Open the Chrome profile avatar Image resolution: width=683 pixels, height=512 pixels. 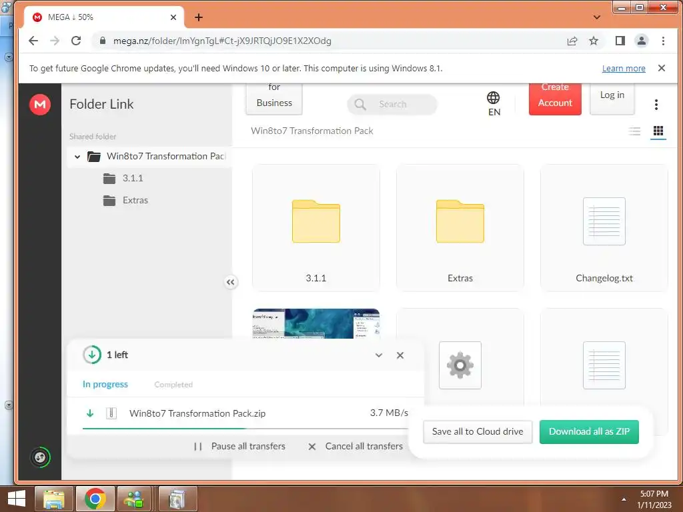pos(641,41)
